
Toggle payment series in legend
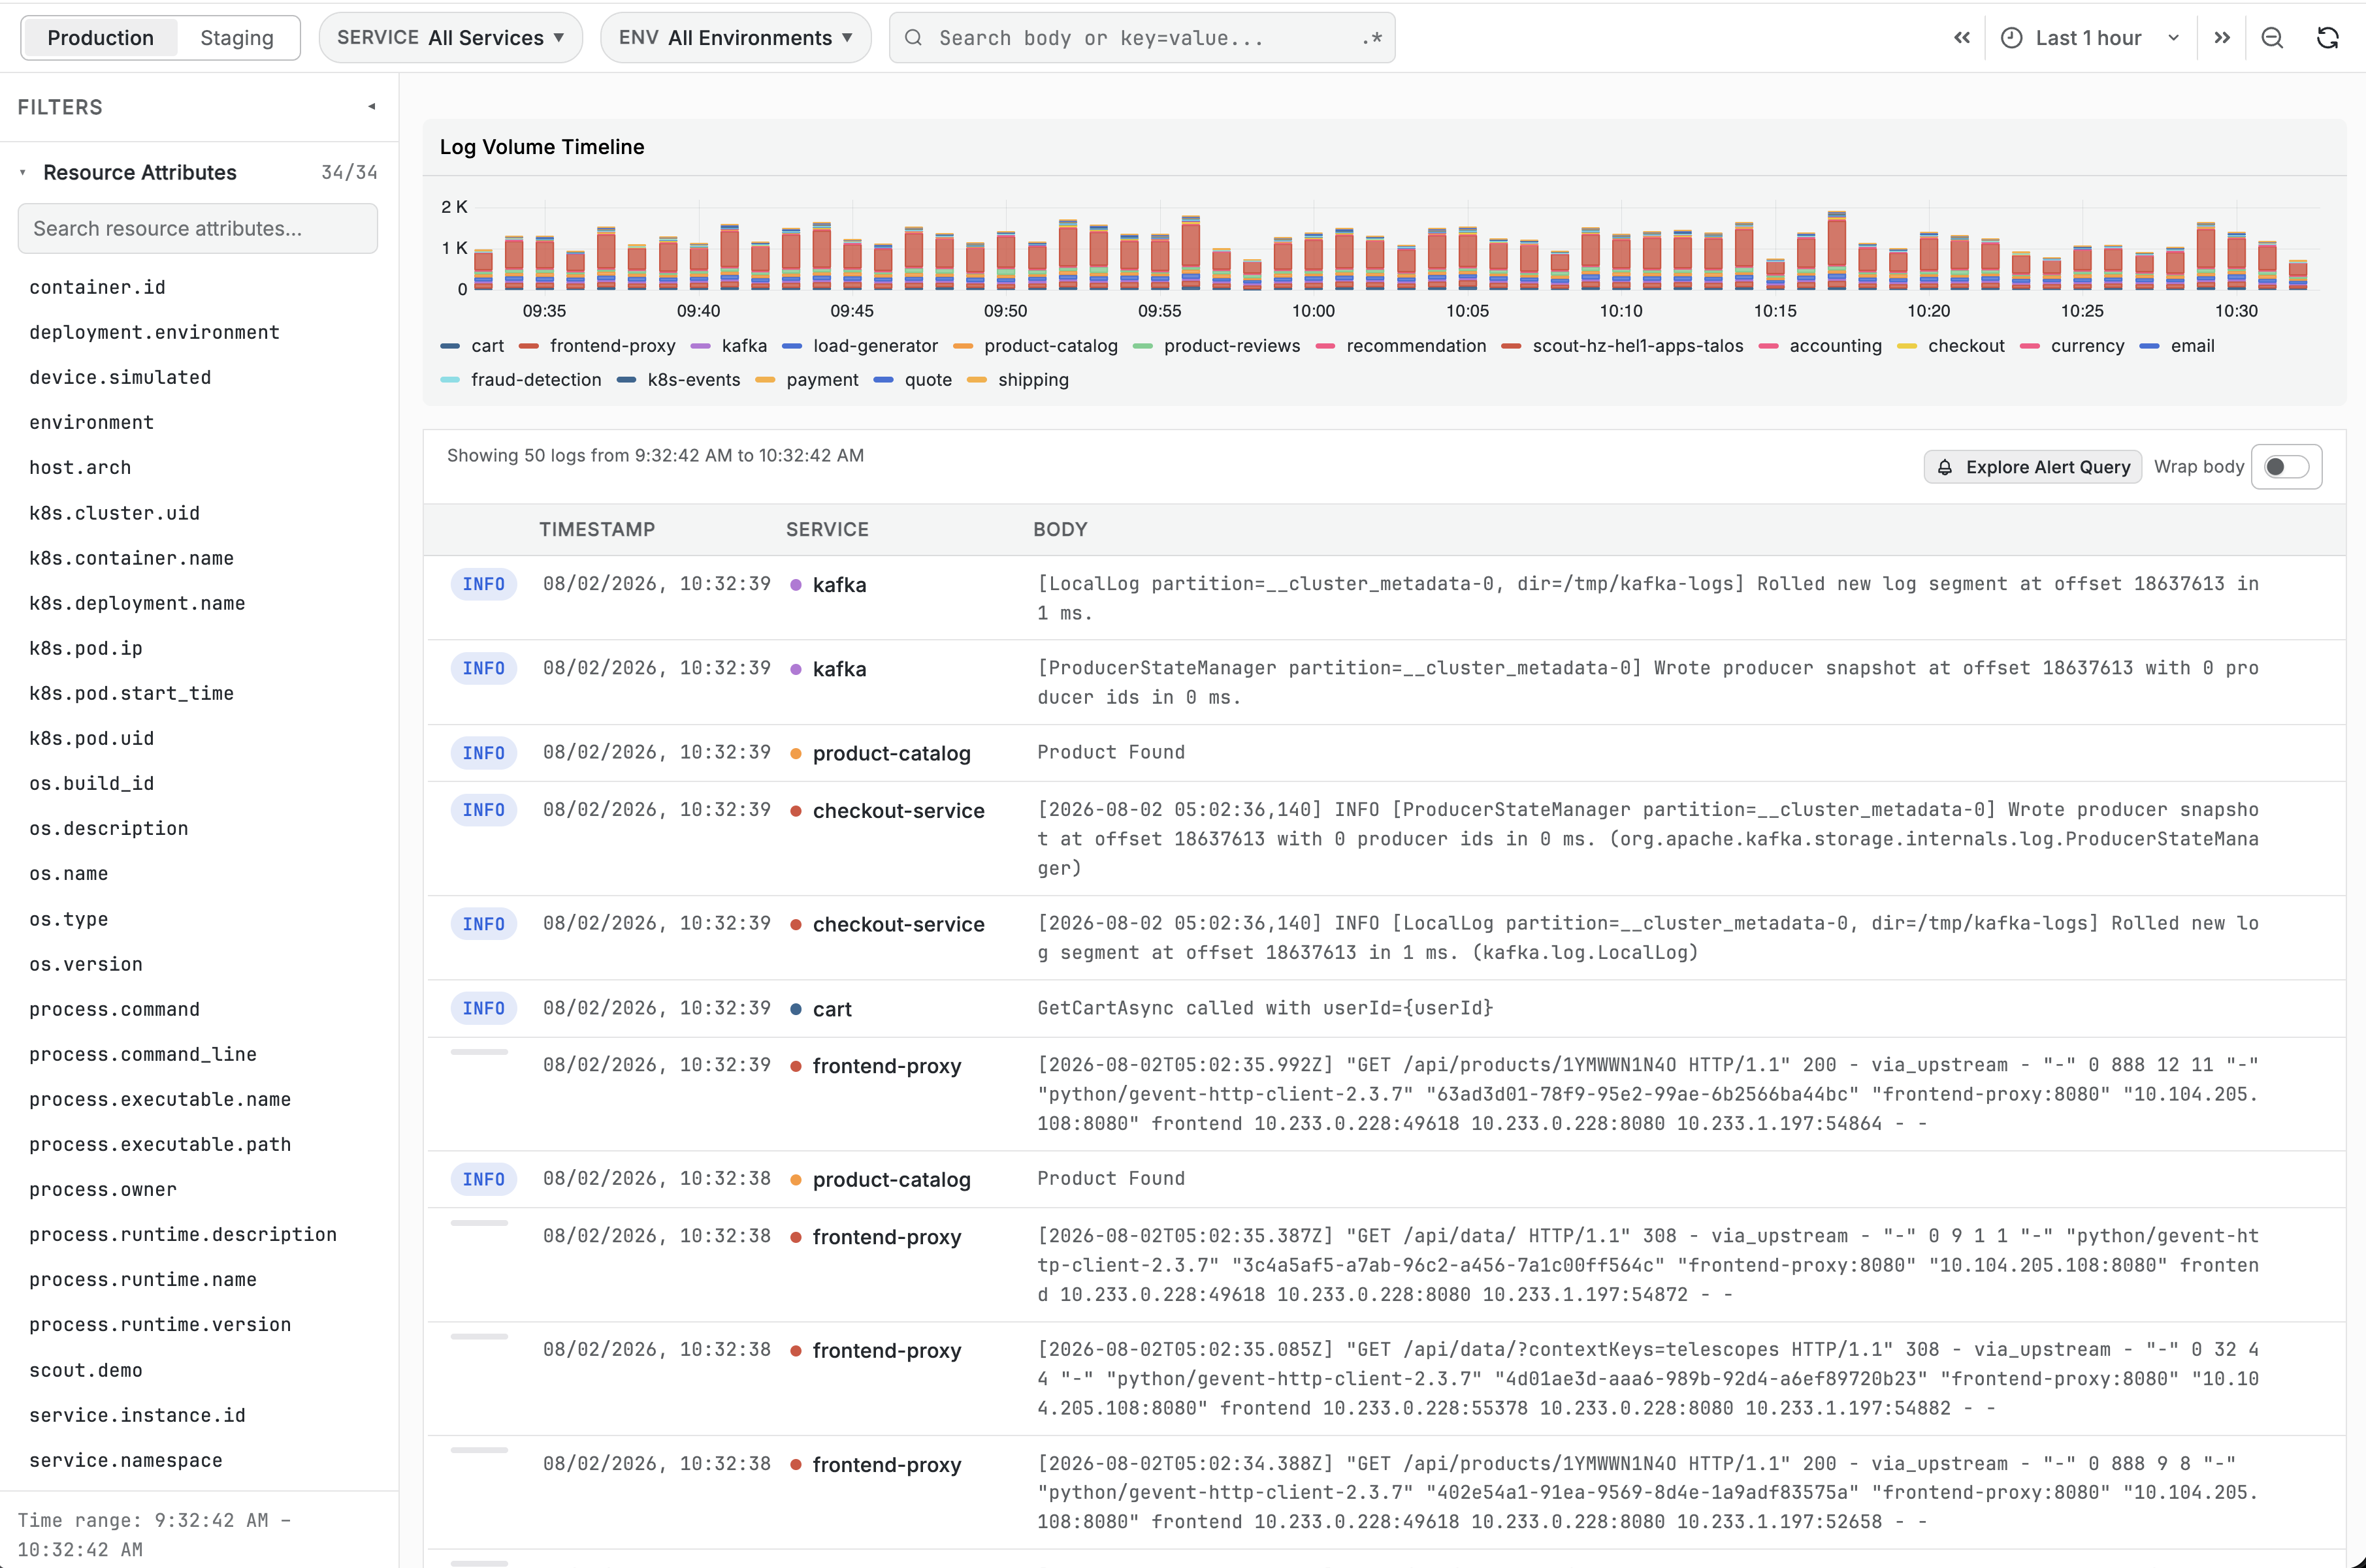pos(807,380)
